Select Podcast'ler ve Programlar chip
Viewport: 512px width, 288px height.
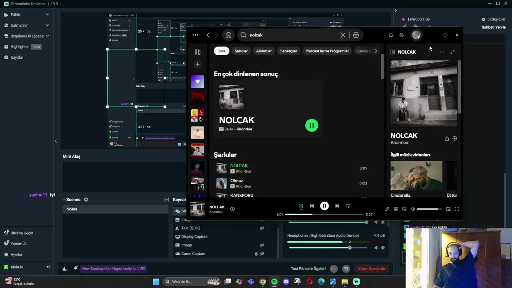(327, 51)
